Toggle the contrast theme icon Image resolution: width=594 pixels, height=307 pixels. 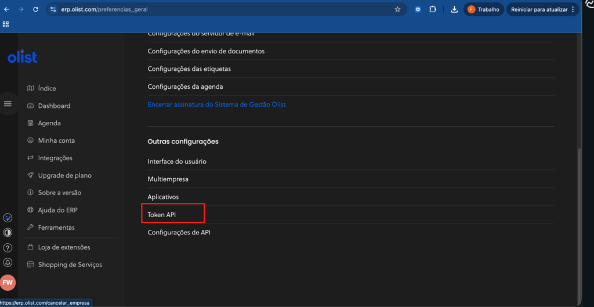tap(8, 233)
